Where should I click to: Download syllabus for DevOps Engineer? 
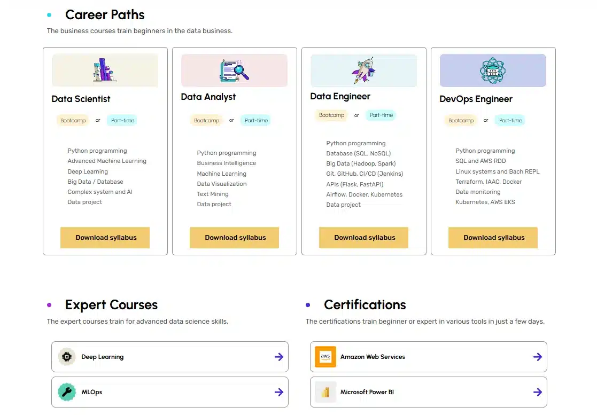pyautogui.click(x=493, y=238)
